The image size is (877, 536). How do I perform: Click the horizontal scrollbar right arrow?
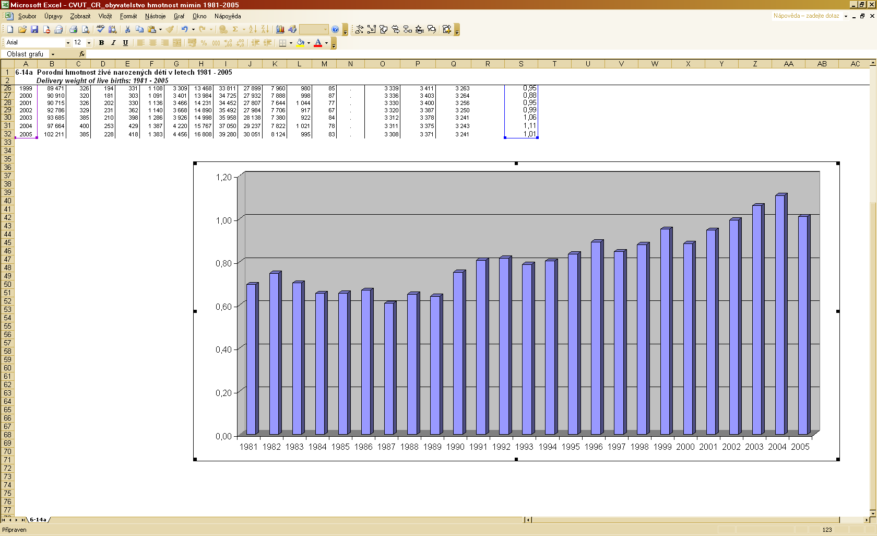pos(867,520)
